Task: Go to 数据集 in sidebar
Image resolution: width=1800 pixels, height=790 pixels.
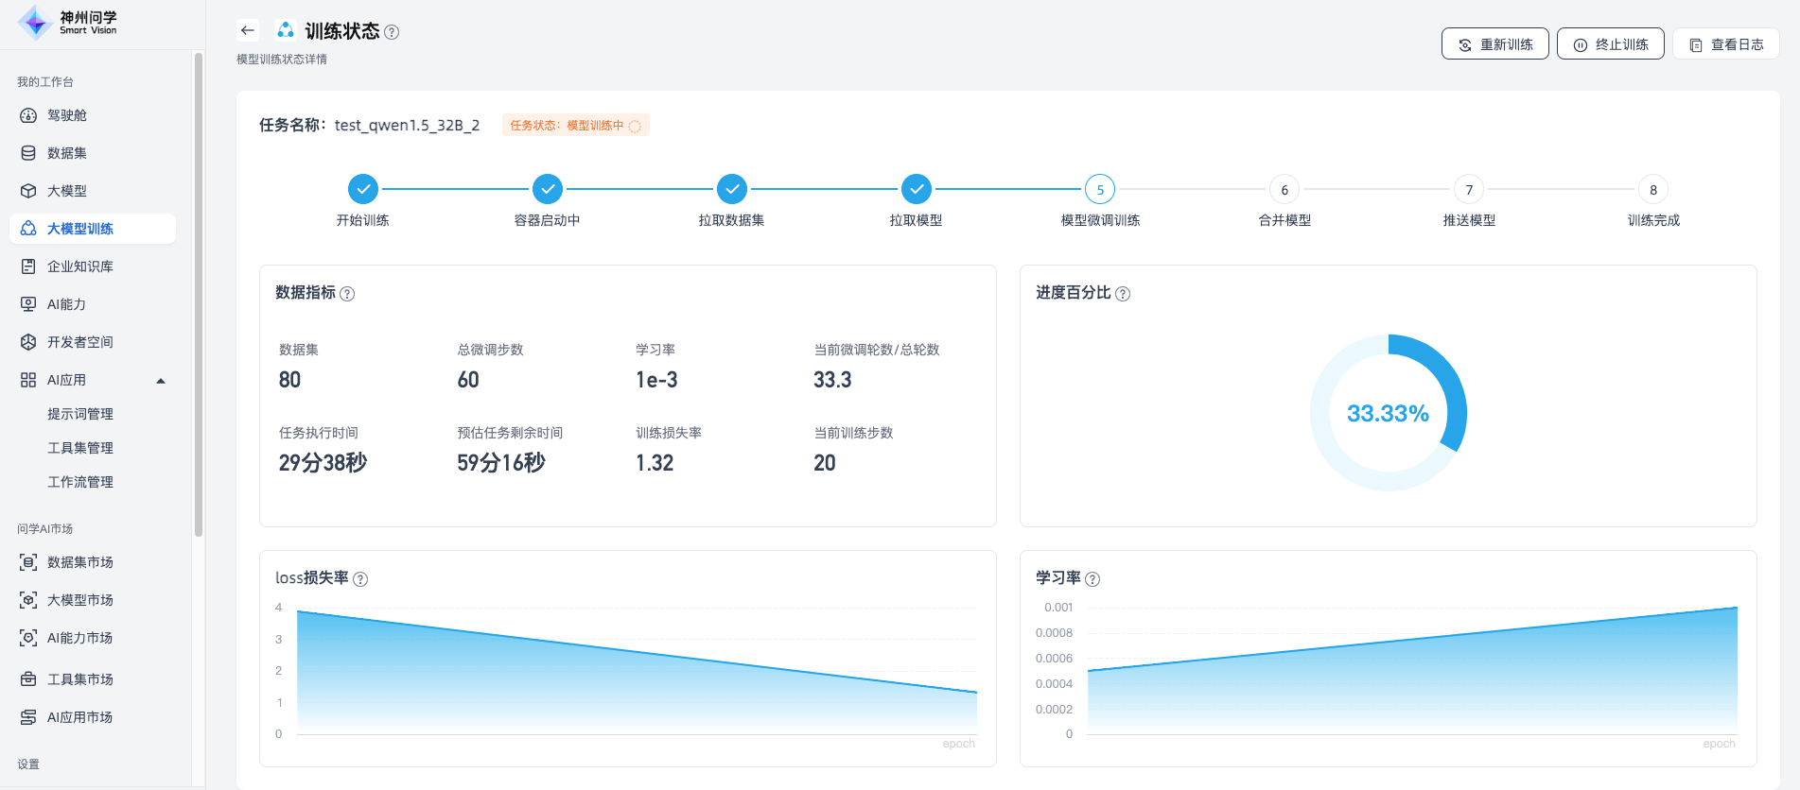Action: 67,153
